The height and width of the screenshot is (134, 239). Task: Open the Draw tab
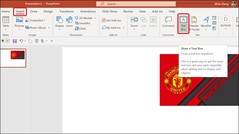point(34,11)
